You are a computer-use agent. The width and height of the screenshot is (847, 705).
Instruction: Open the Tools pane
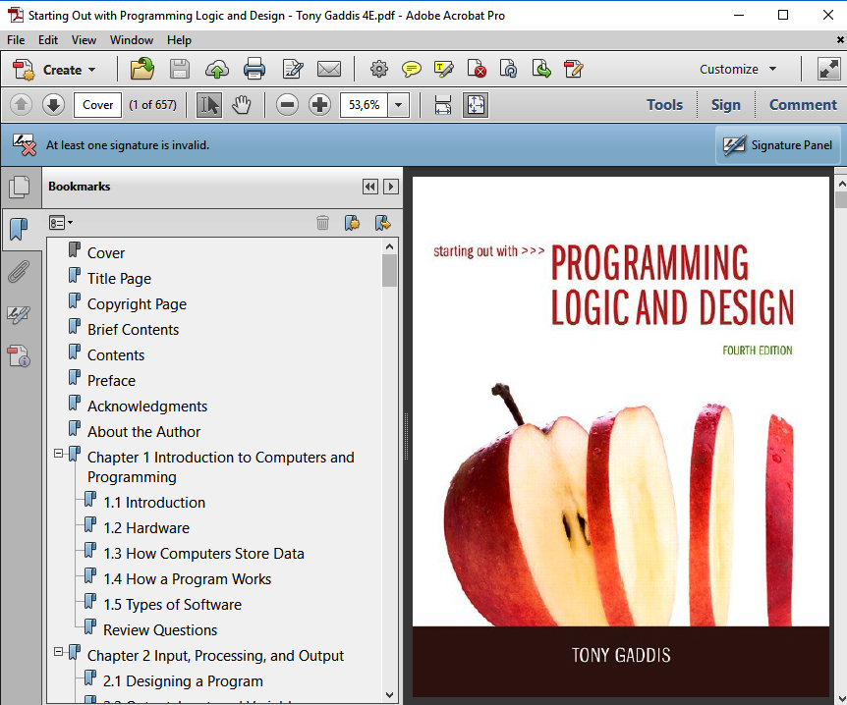tap(665, 105)
